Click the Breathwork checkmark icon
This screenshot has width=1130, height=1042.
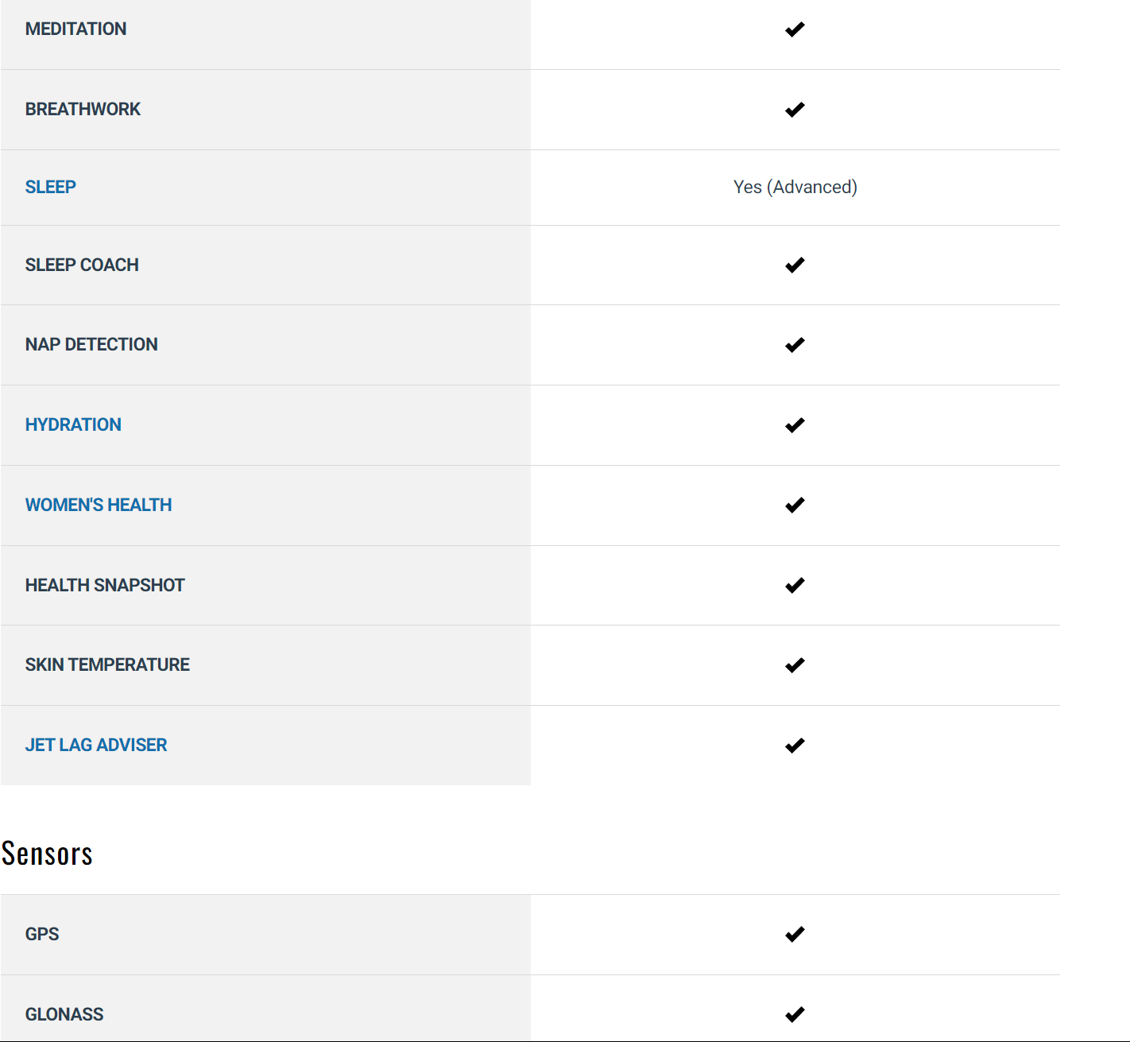(795, 110)
